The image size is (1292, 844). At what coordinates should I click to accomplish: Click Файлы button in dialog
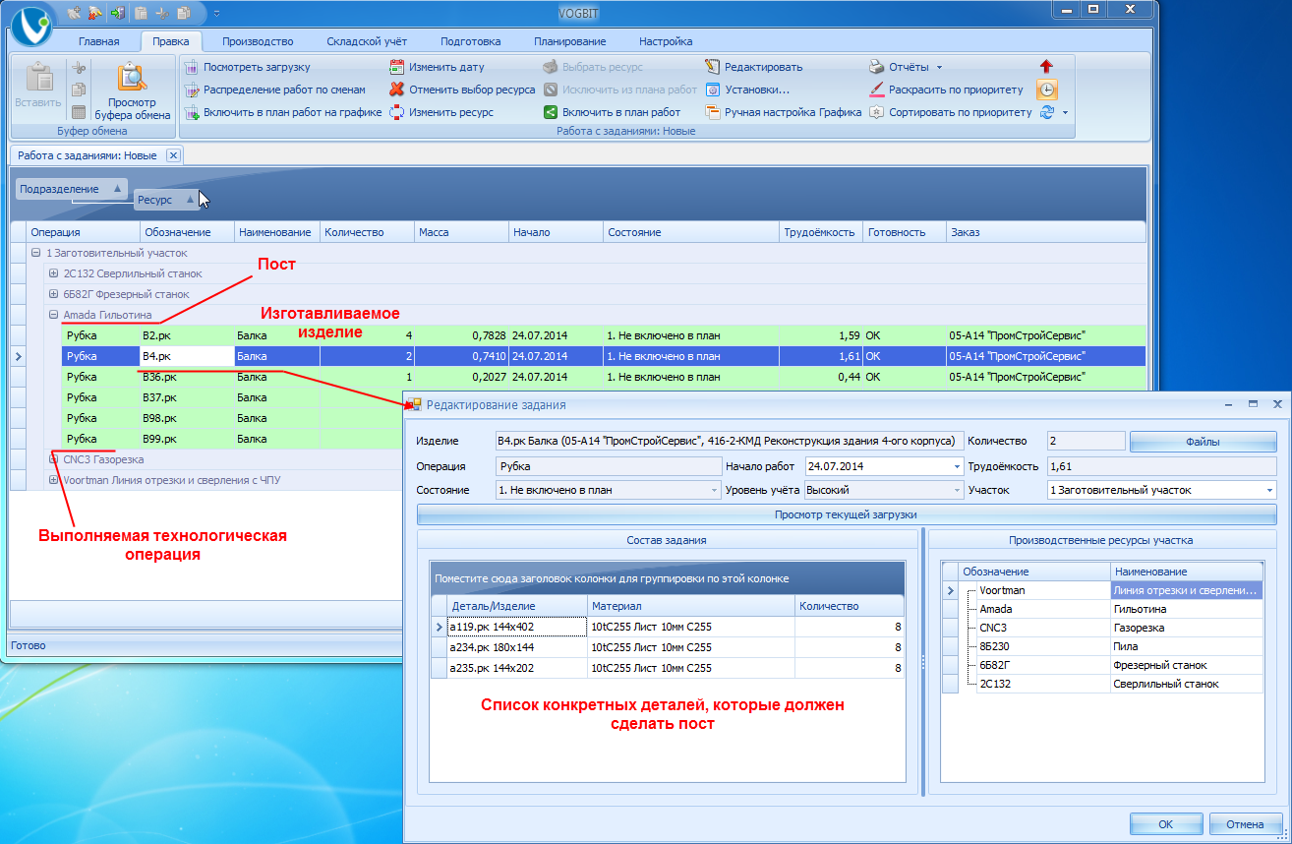coord(1203,442)
